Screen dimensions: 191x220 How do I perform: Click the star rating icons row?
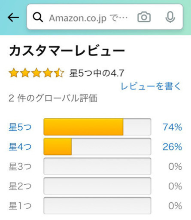click(36, 73)
